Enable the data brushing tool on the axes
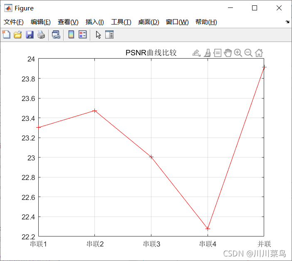 point(207,53)
